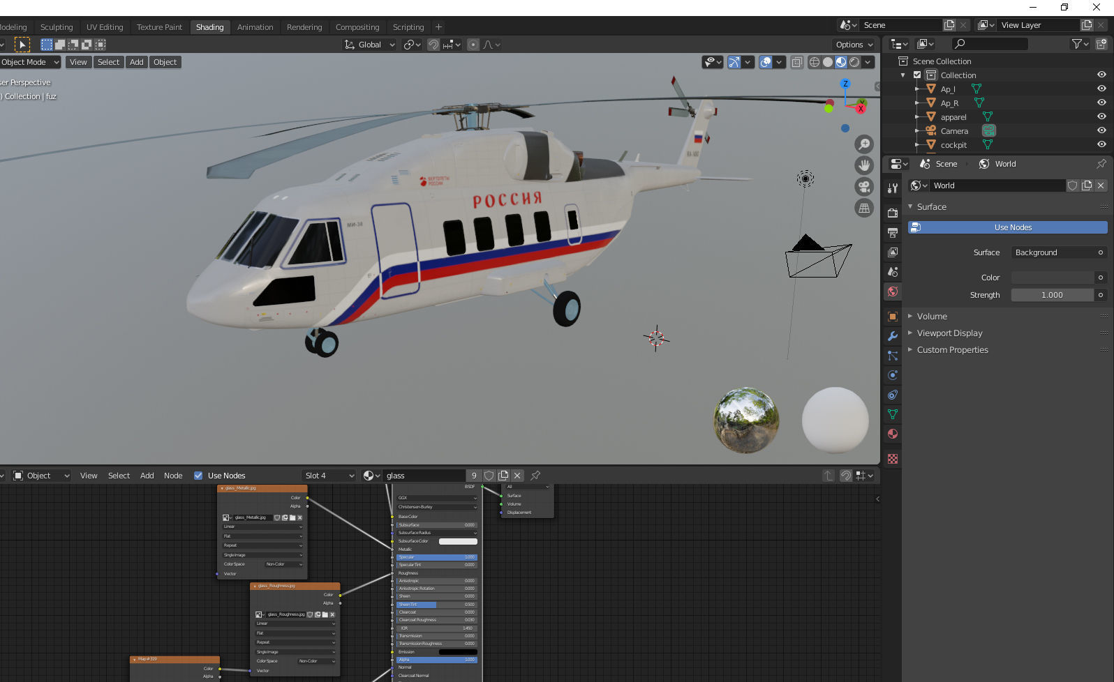Screen dimensions: 1114x682
Task: Open the Modifiers wrench tab icon
Action: click(x=892, y=335)
